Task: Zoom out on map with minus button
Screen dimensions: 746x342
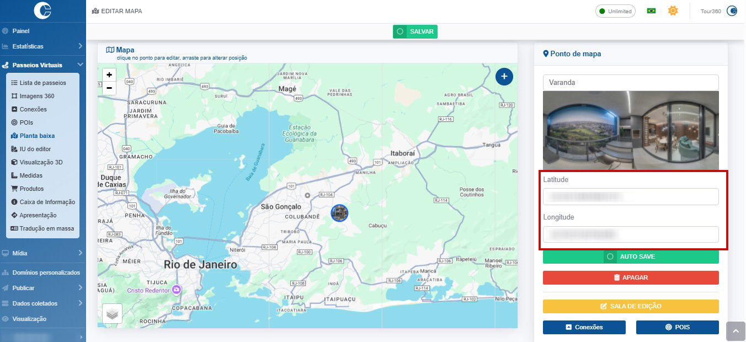Action: coord(109,88)
